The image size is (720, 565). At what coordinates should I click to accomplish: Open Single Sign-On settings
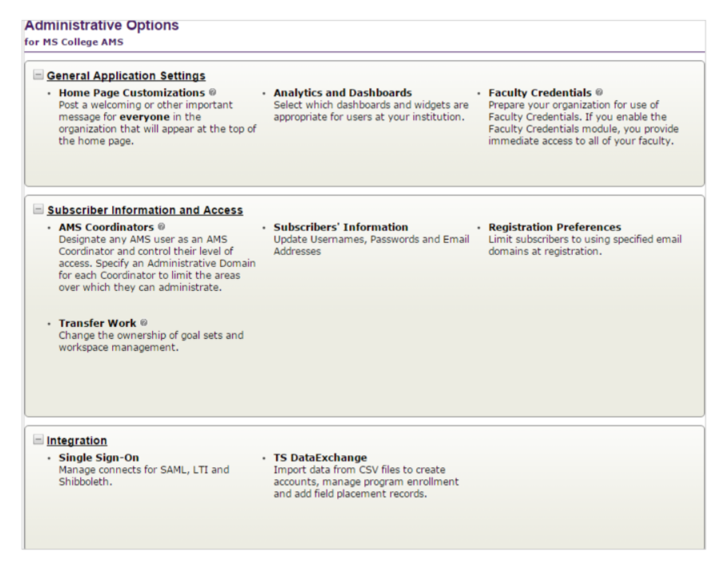pos(99,458)
